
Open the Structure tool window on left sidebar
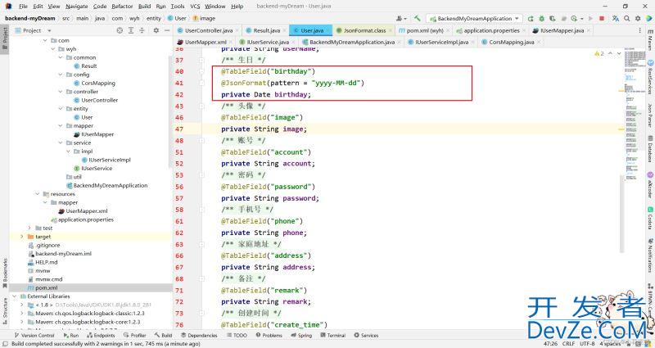tap(5, 311)
